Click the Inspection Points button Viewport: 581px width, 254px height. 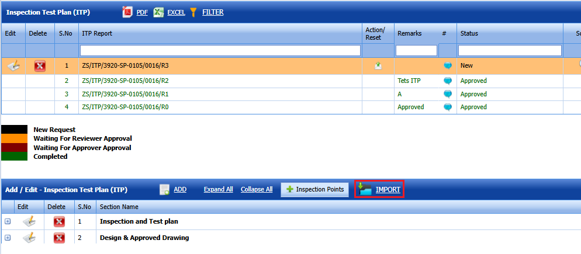tap(314, 190)
